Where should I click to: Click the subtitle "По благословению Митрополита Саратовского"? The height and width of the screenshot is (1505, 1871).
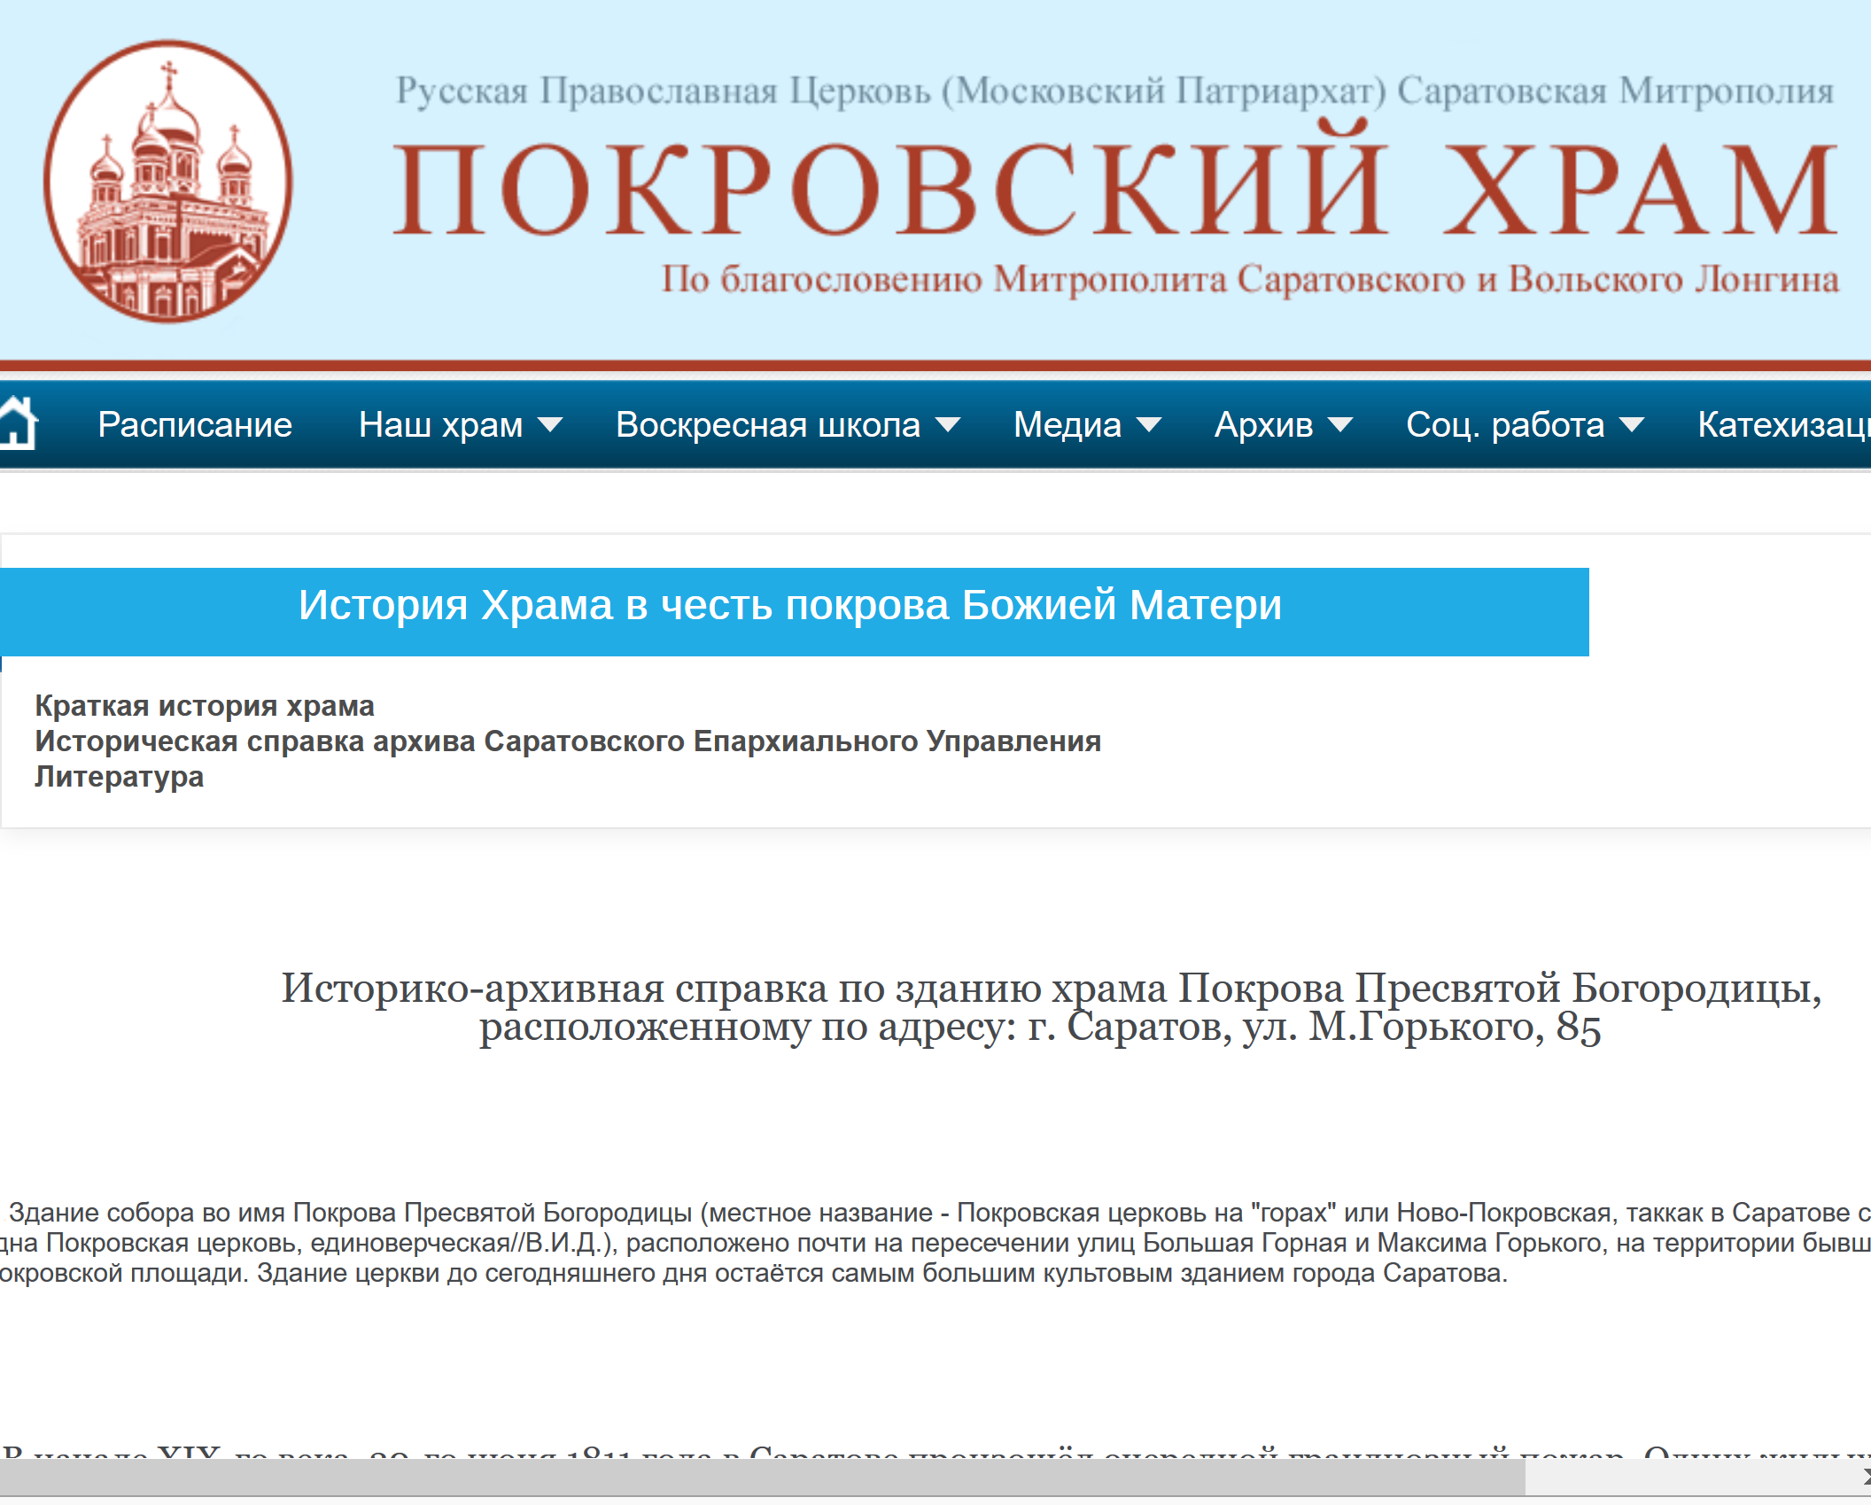click(1250, 279)
